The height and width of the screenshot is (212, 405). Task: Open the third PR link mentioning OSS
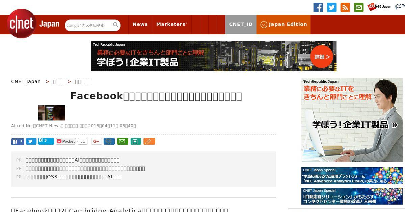pyautogui.click(x=74, y=177)
